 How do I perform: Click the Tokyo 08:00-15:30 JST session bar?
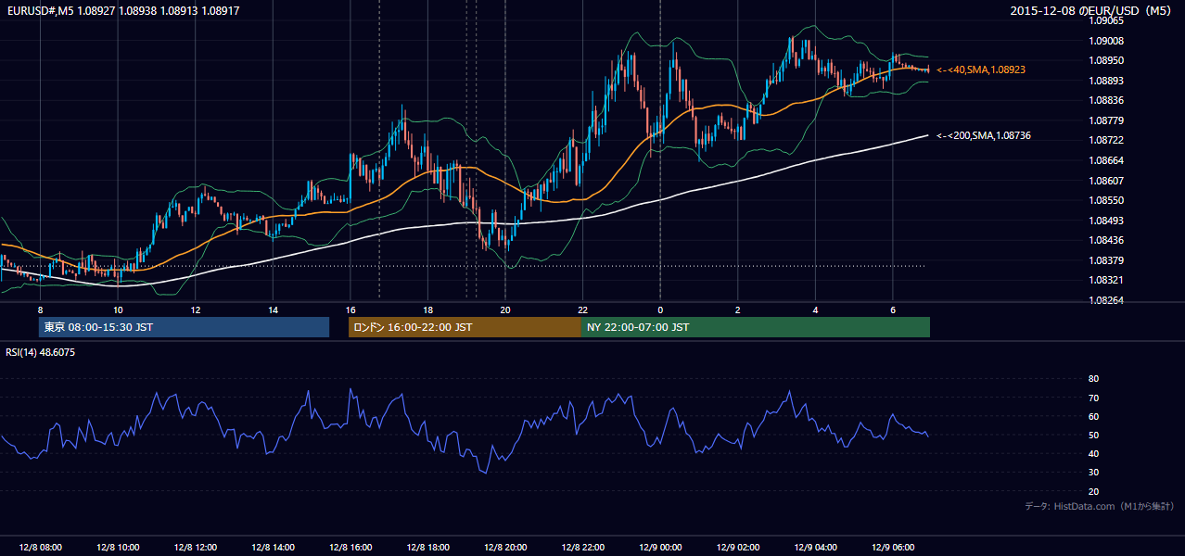point(184,327)
